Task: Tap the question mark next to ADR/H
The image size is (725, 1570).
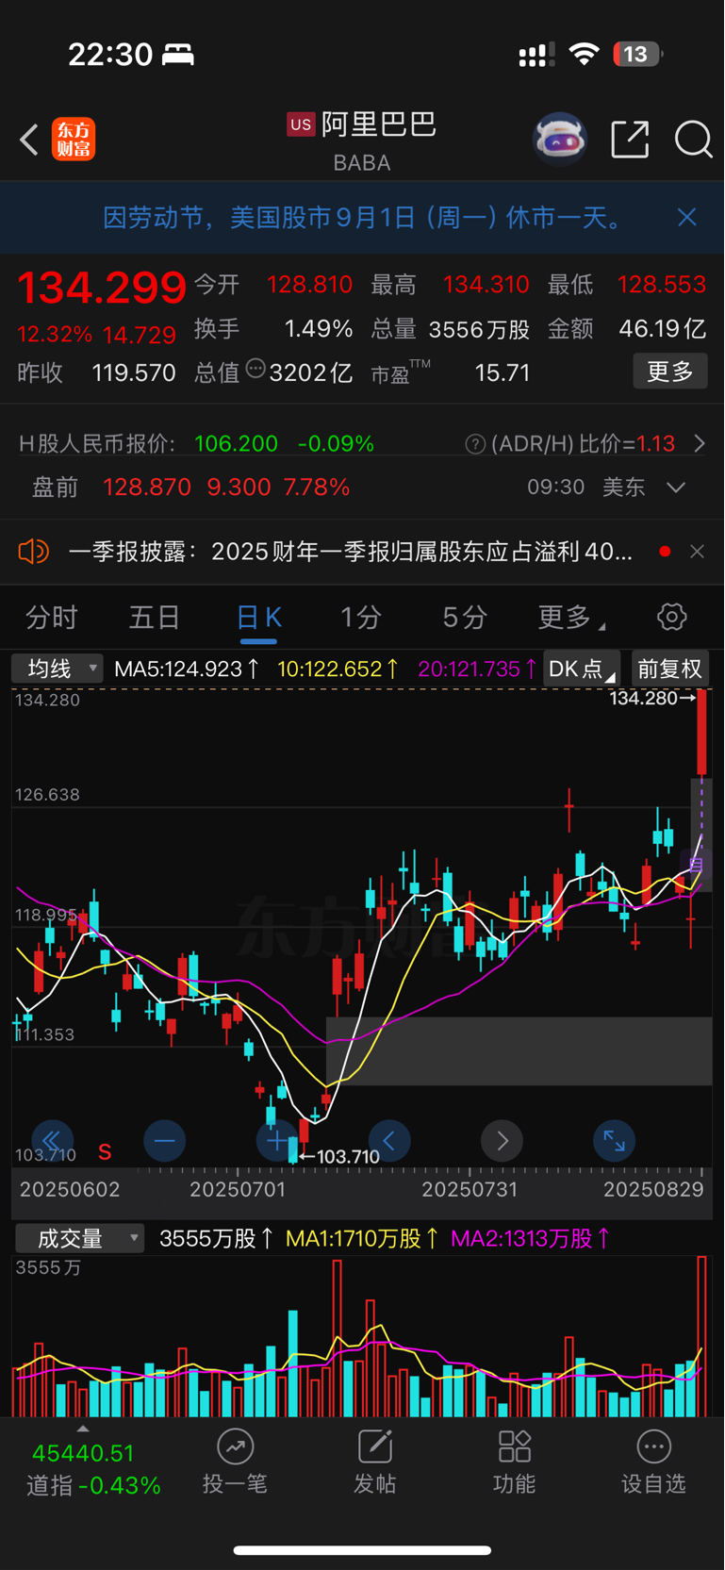Action: tap(475, 444)
